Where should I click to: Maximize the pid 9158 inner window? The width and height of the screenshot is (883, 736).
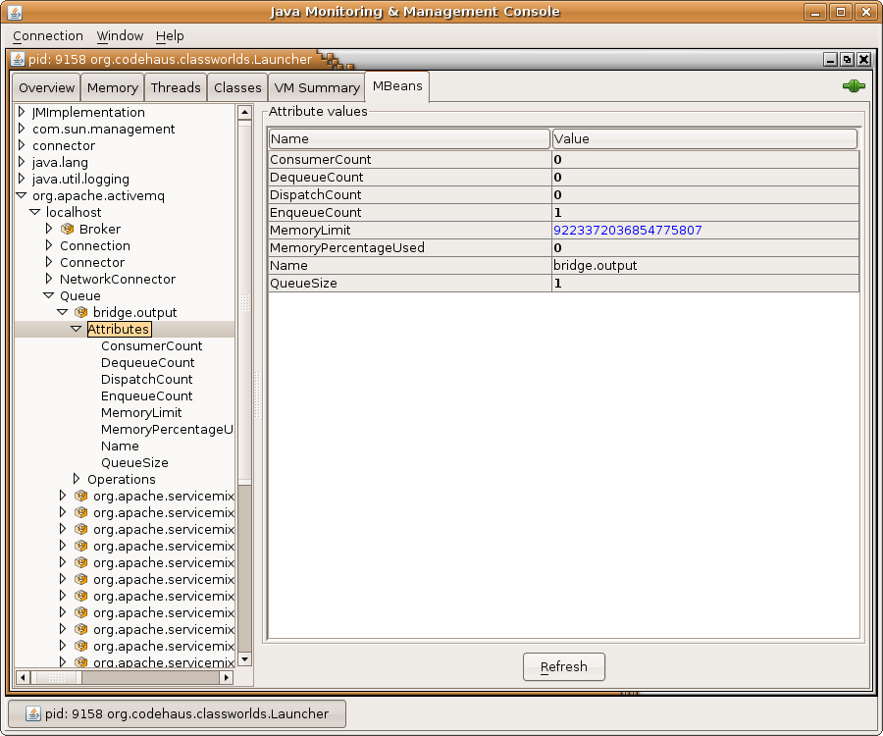(847, 59)
